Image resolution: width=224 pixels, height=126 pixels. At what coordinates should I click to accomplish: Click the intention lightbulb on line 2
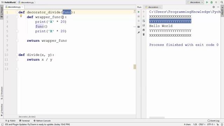pyautogui.click(x=21, y=16)
